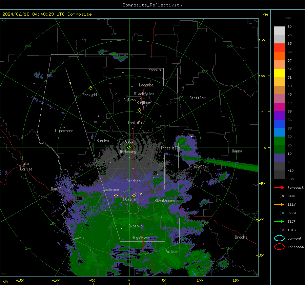The image size is (305, 285).
Task: Select the red forecast ellipse icon
Action: pyautogui.click(x=279, y=247)
